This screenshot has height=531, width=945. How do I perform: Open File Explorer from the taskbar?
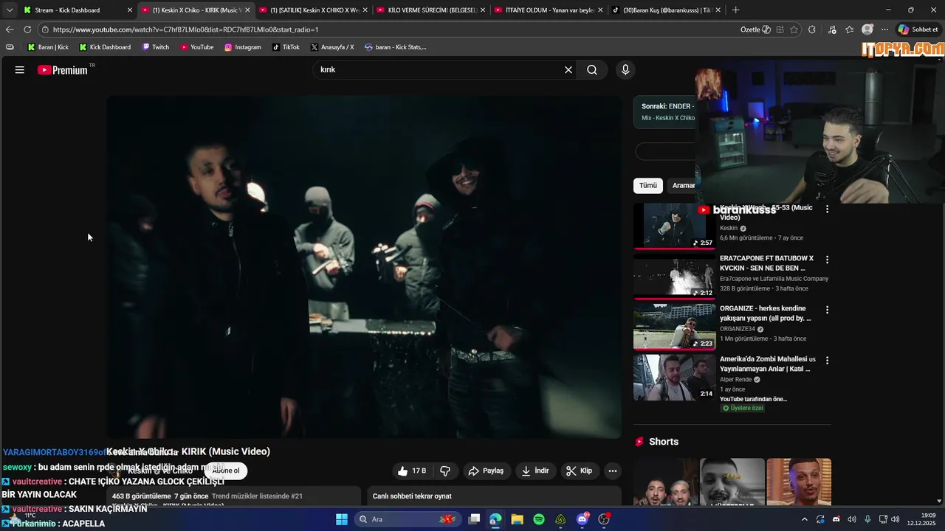point(518,519)
